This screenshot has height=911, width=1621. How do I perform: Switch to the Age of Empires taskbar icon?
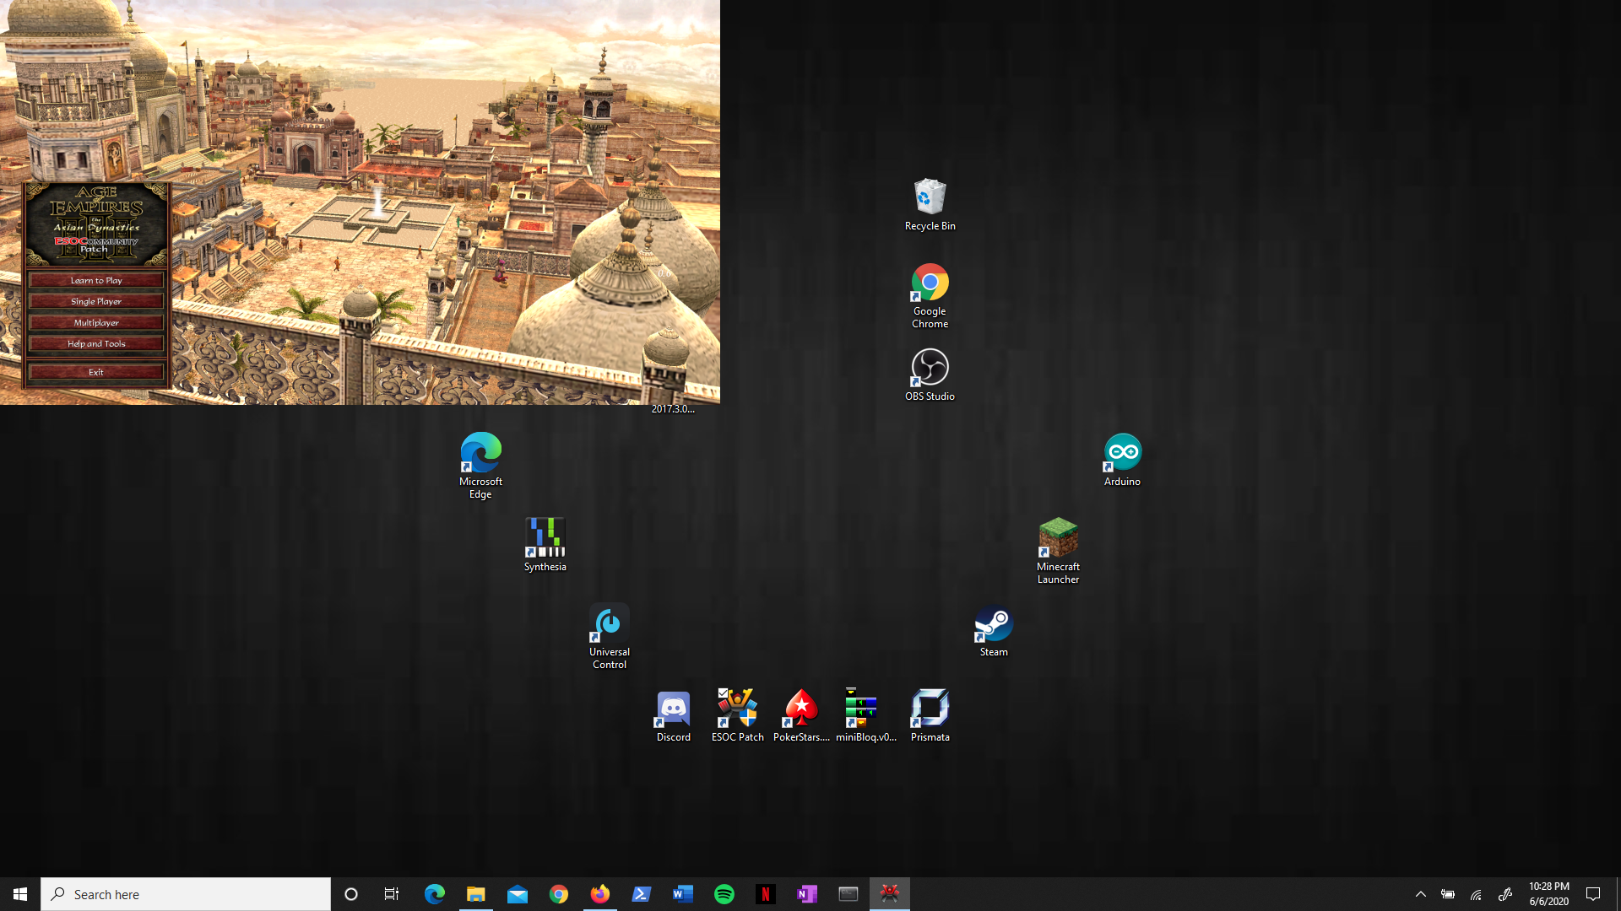click(x=890, y=894)
